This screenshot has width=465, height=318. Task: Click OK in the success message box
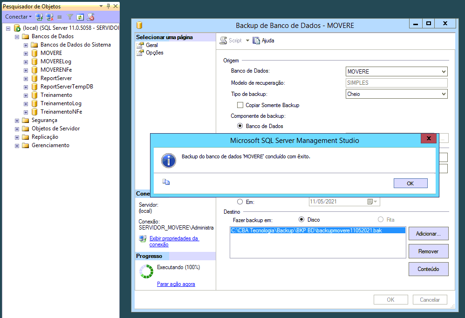pyautogui.click(x=410, y=183)
